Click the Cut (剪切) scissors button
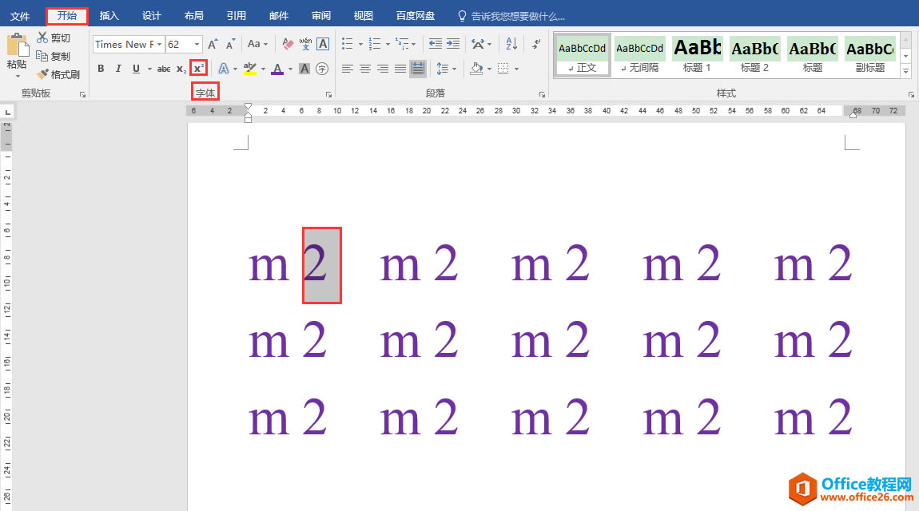Screen dimensions: 919x511 tap(54, 38)
